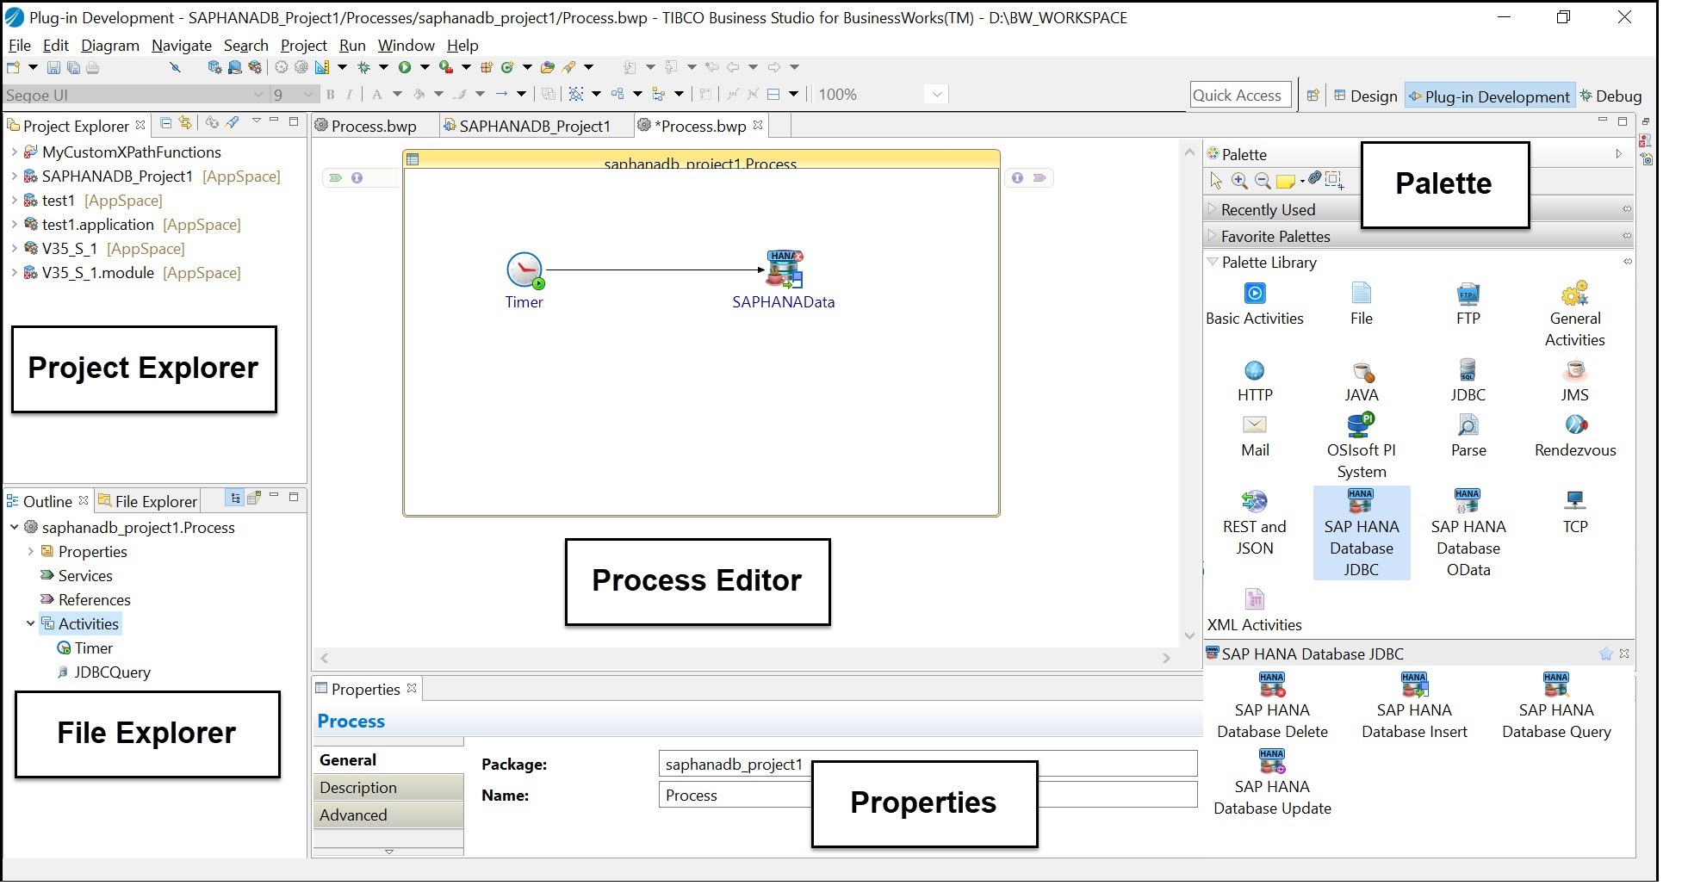This screenshot has width=1688, height=892.
Task: Open the Navigate menu
Action: point(182,46)
